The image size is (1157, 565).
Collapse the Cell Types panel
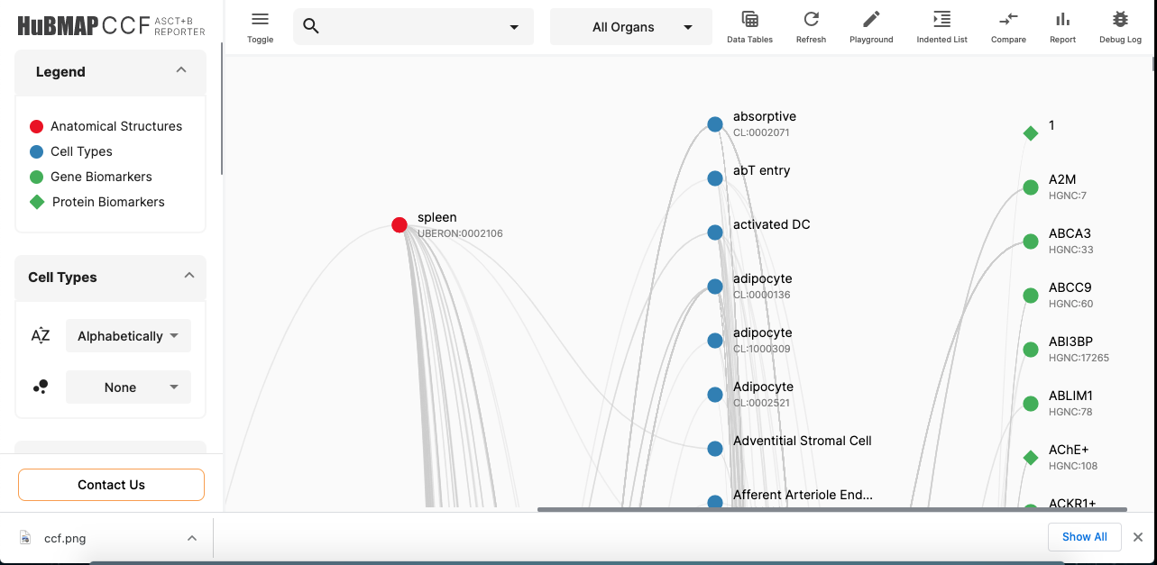pyautogui.click(x=189, y=276)
